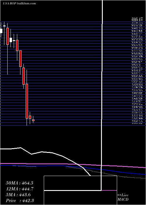Click the USA ROP bullkhan.com title text
146x205 pixels.
(x=20, y=4)
